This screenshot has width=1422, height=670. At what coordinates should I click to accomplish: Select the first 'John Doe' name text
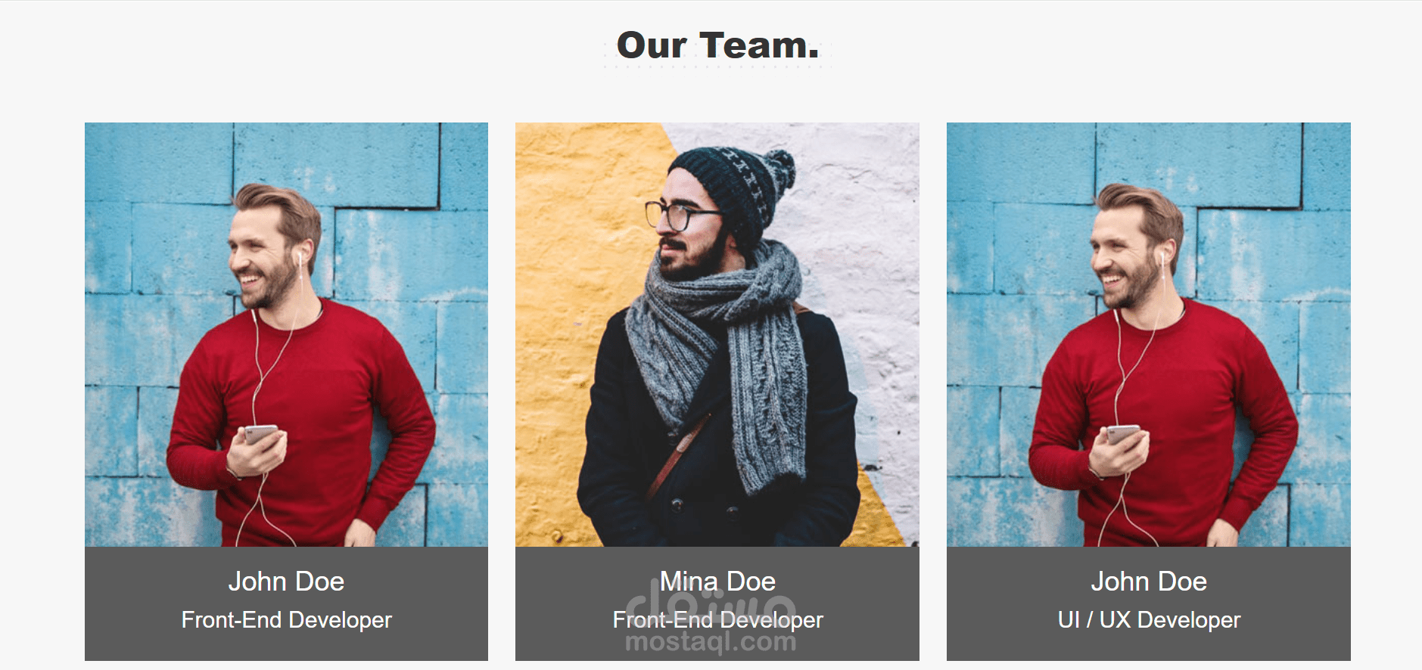tap(286, 582)
